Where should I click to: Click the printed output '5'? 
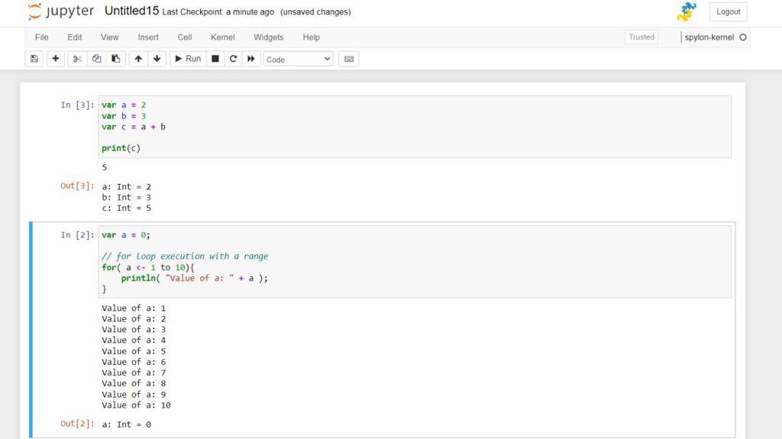[x=104, y=167]
